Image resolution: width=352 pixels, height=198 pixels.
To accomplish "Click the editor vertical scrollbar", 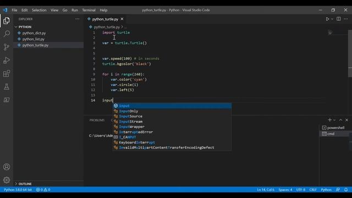I will (350, 53).
